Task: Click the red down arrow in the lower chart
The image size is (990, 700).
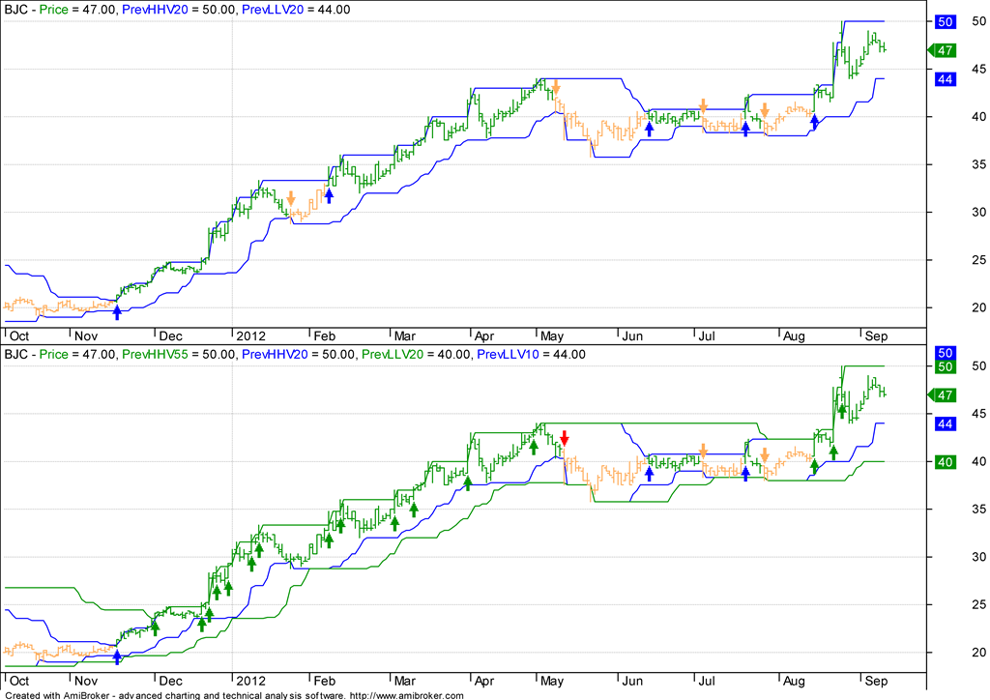Action: 565,438
